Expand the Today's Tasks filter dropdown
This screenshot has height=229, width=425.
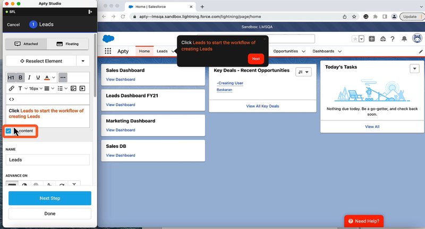(414, 69)
